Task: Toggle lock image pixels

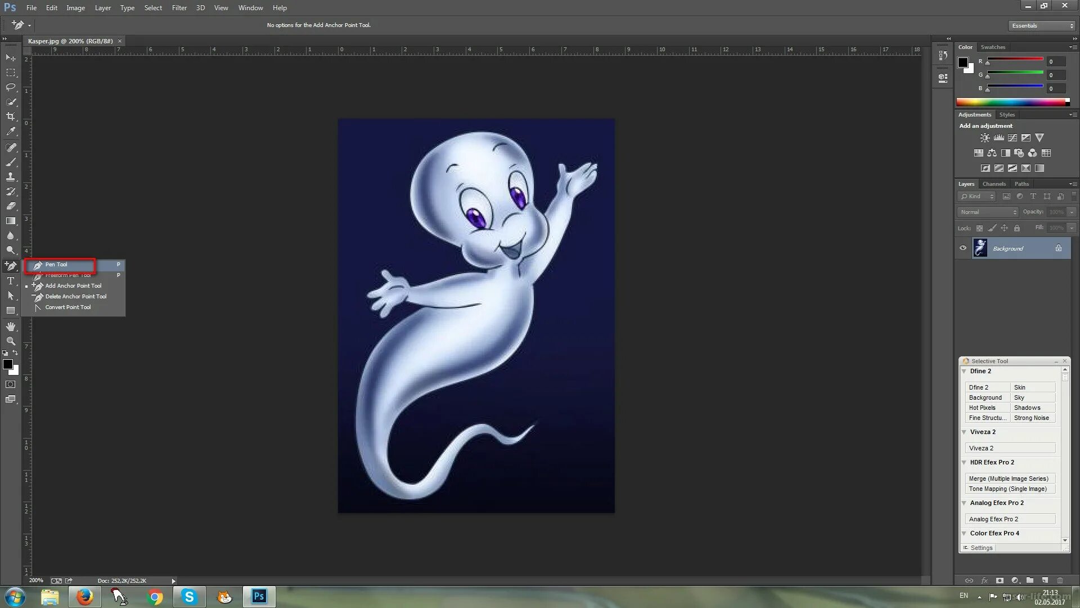Action: point(992,228)
